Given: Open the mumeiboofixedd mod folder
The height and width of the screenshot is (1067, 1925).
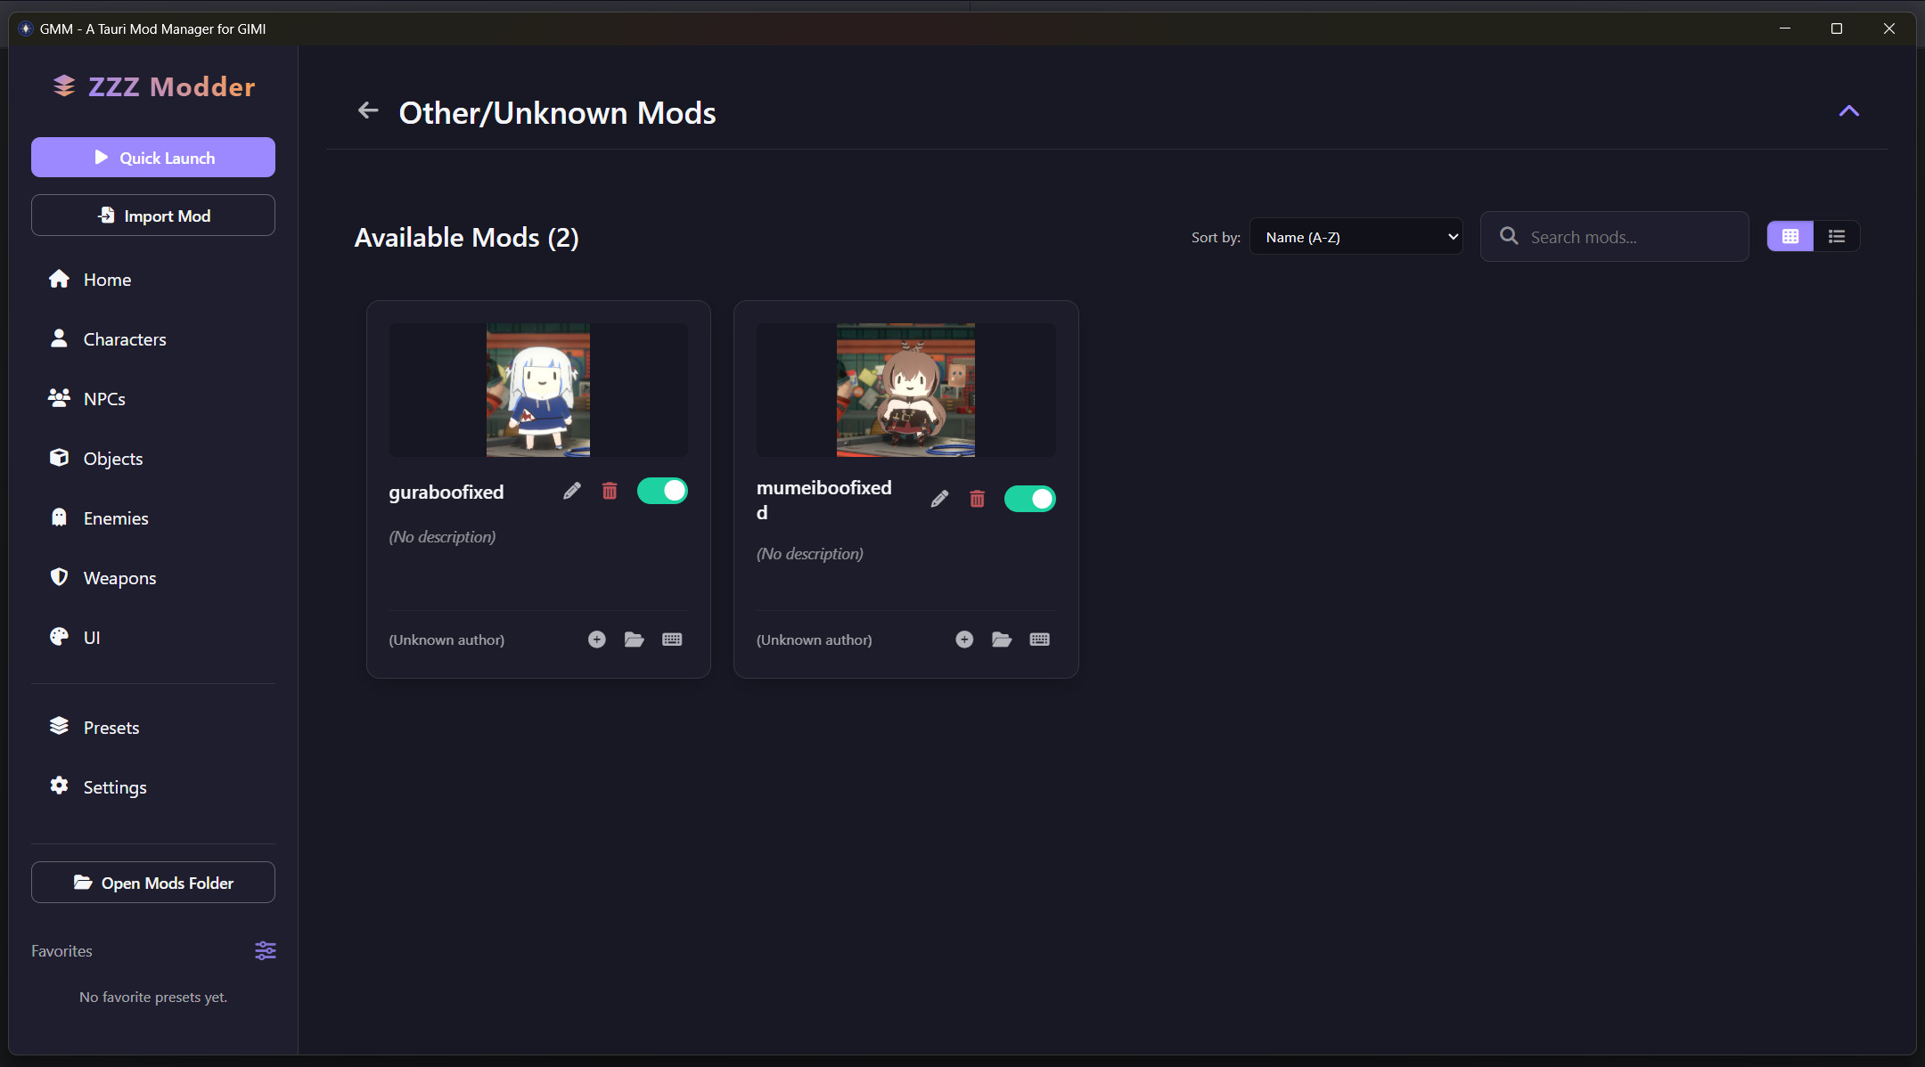Looking at the screenshot, I should (1001, 639).
